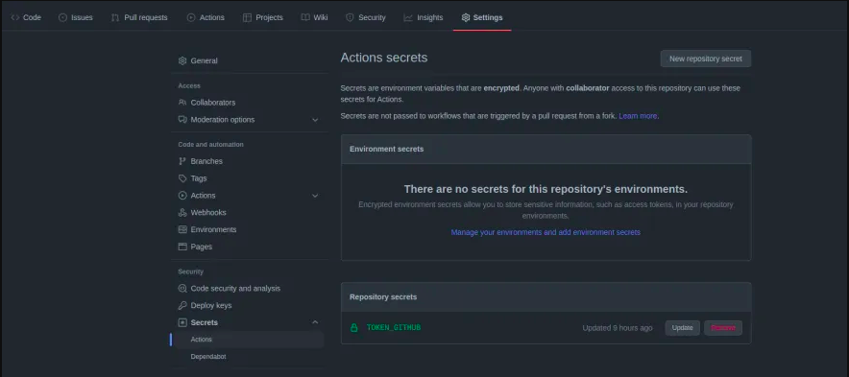The image size is (849, 377).
Task: Open the Projects tab
Action: (262, 17)
